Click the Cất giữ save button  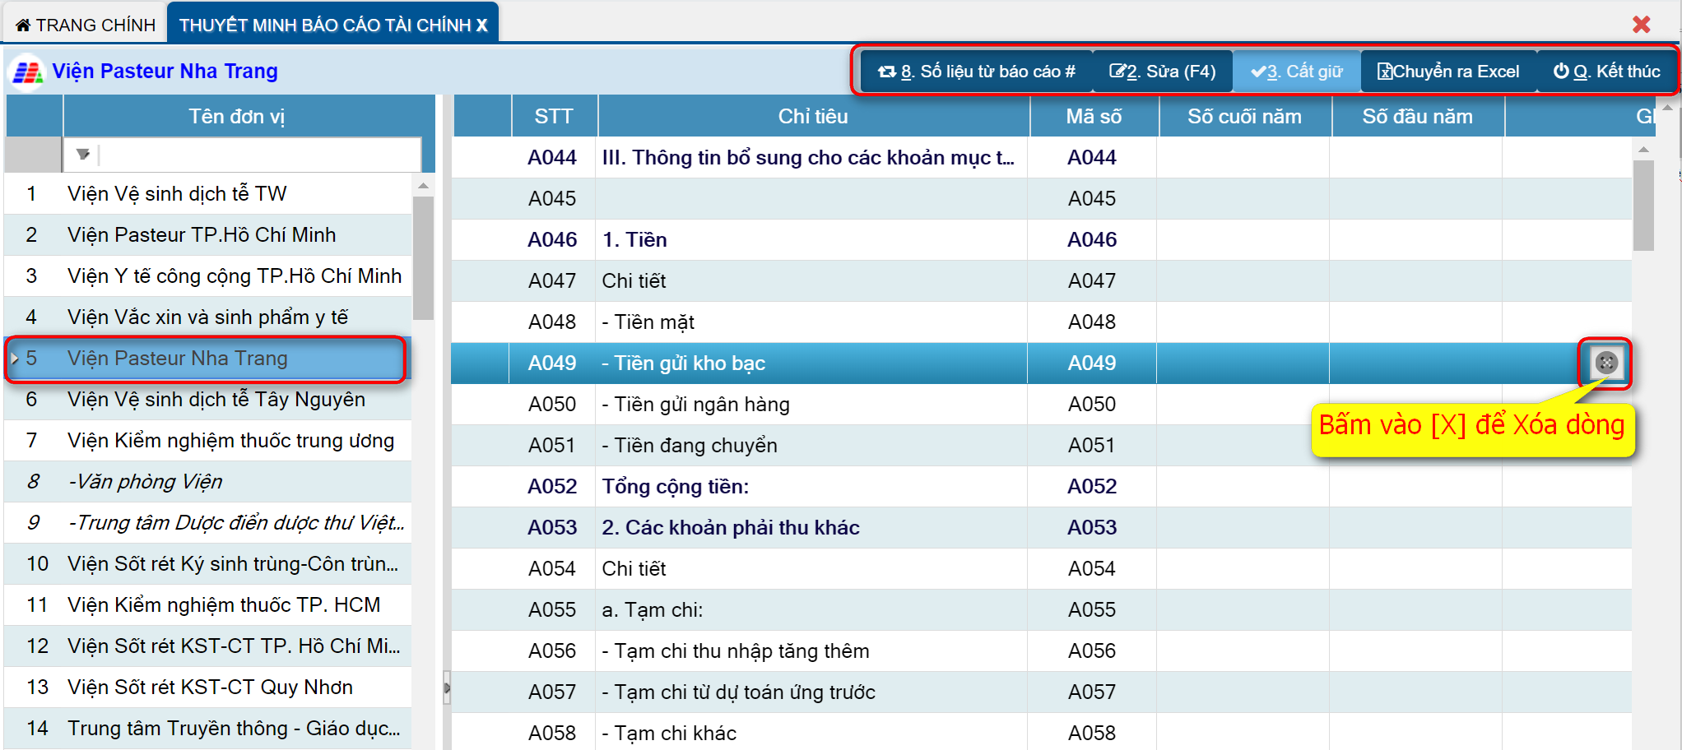pos(1296,72)
